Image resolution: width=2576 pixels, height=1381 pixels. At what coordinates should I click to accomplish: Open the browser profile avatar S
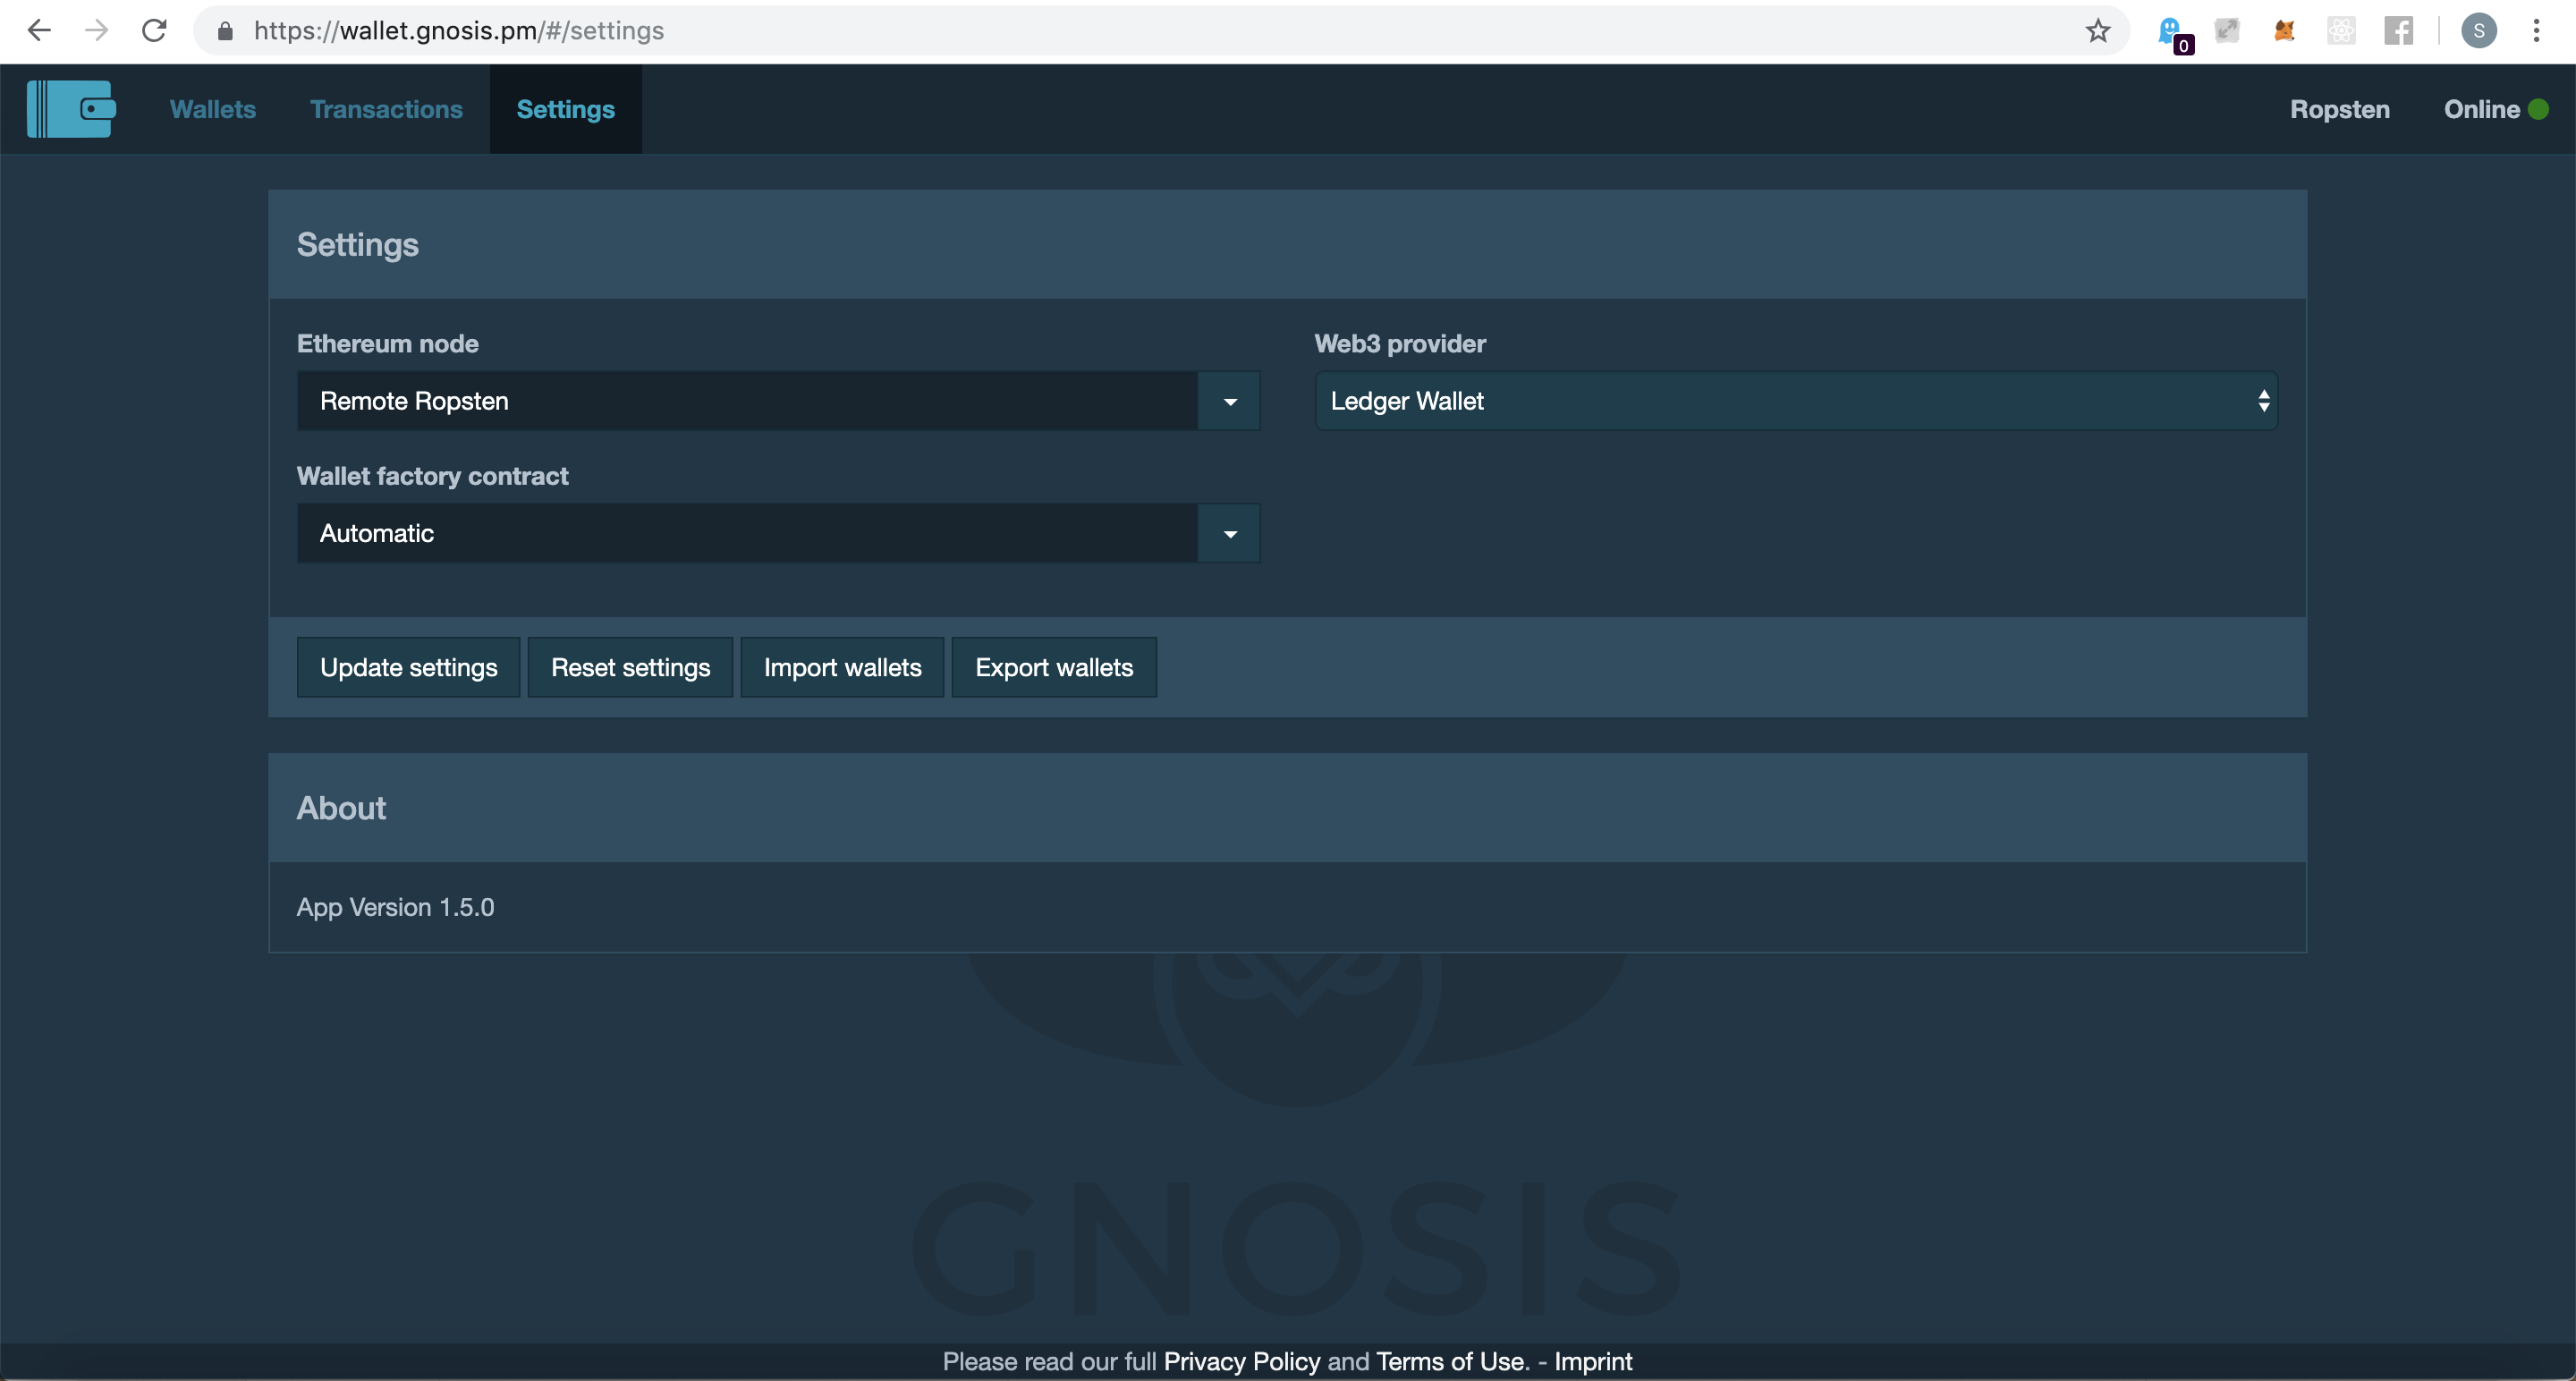pos(2479,30)
